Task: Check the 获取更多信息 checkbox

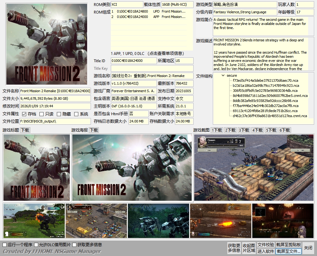Action: [75, 245]
